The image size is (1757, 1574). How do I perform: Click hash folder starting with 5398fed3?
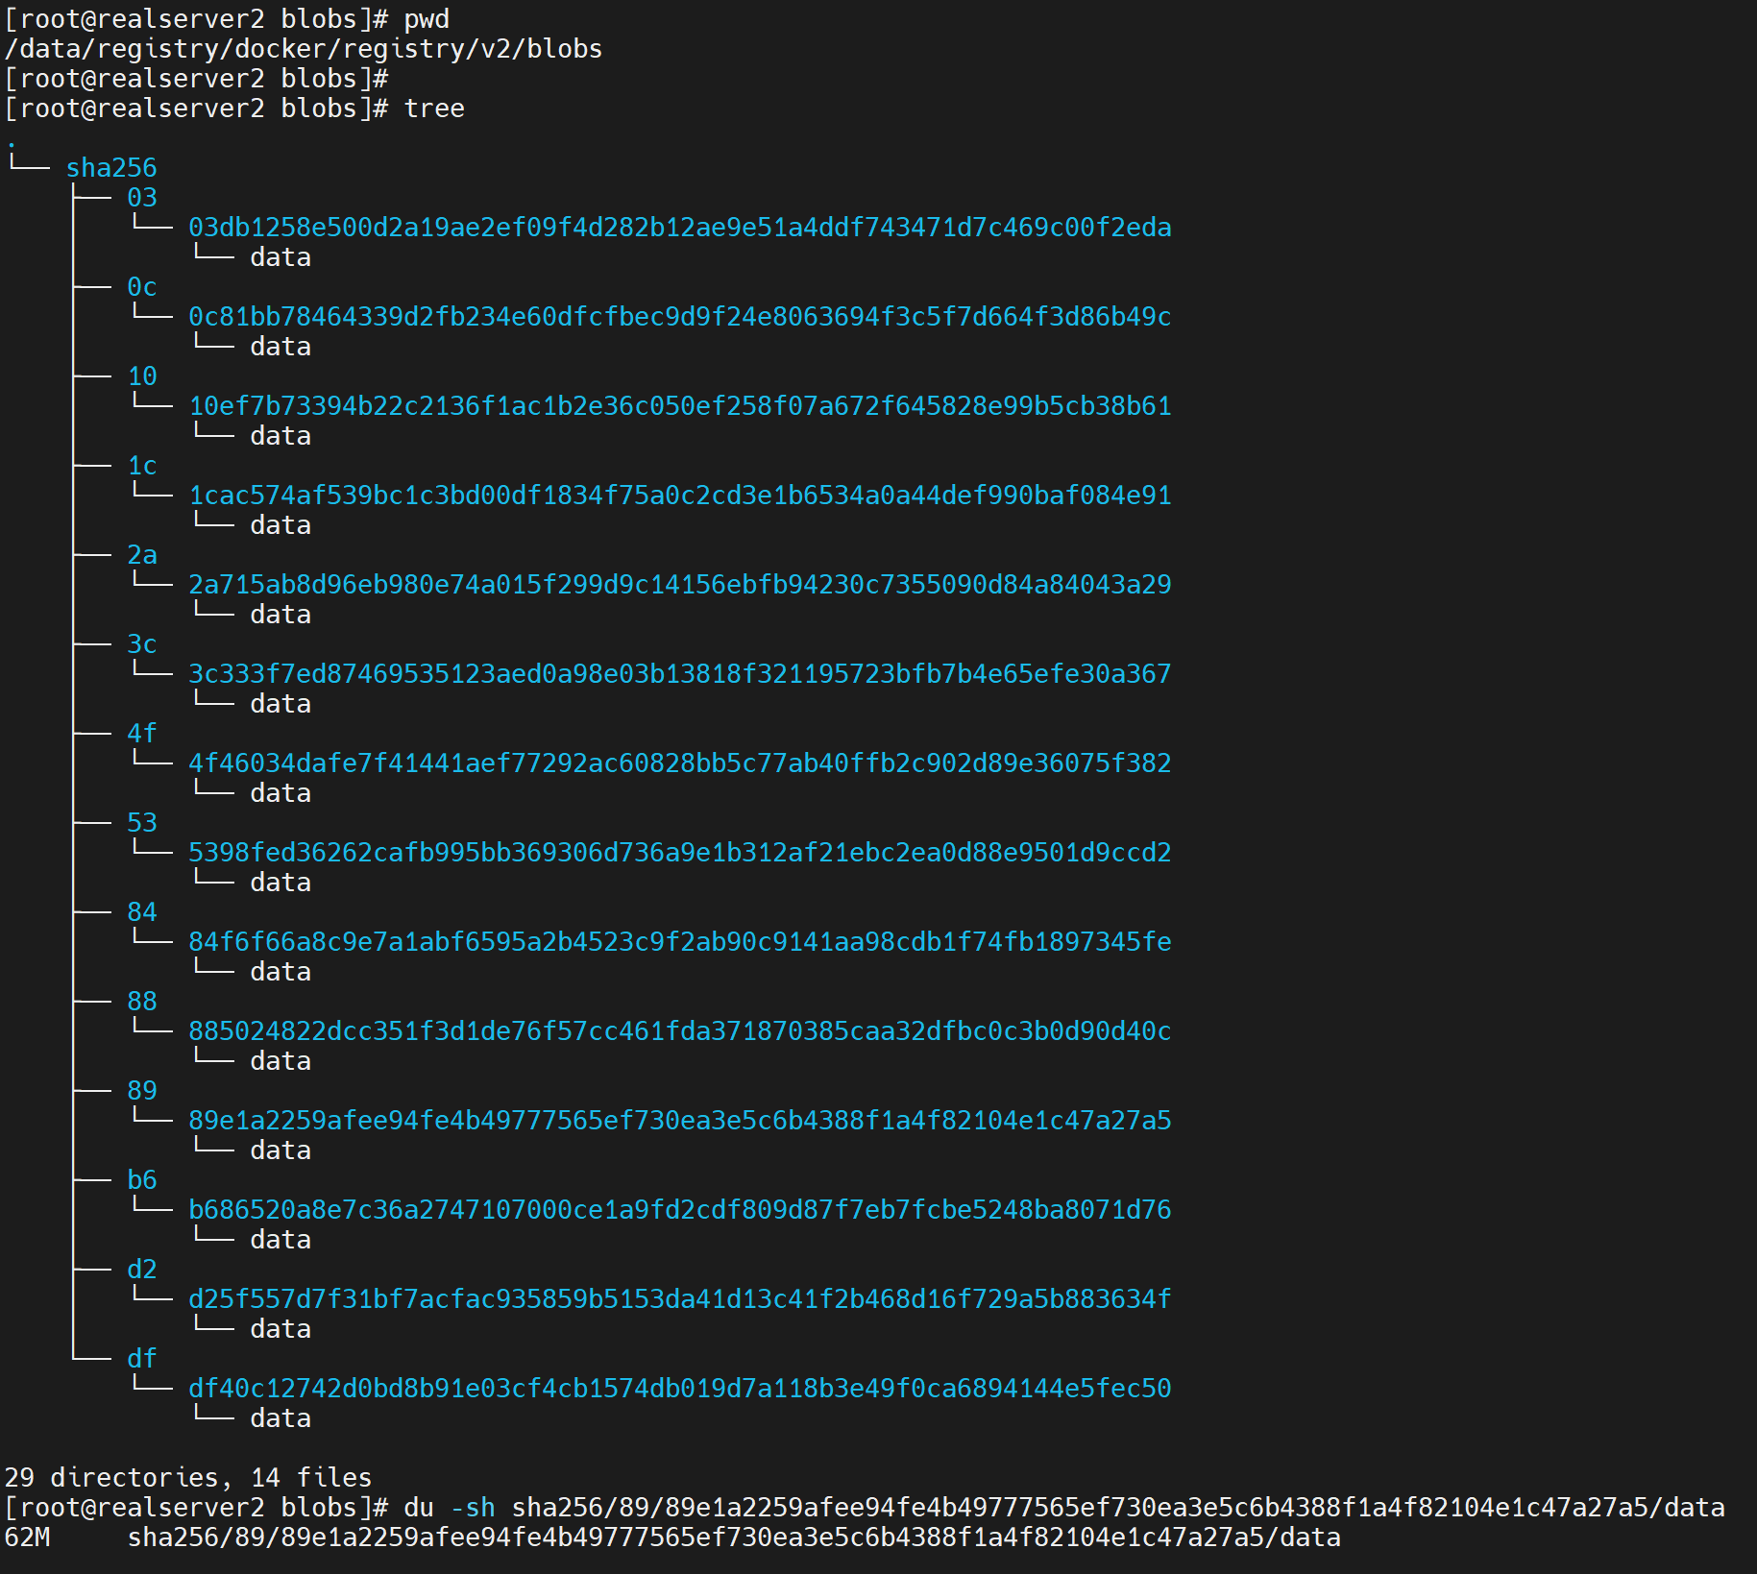point(679,853)
